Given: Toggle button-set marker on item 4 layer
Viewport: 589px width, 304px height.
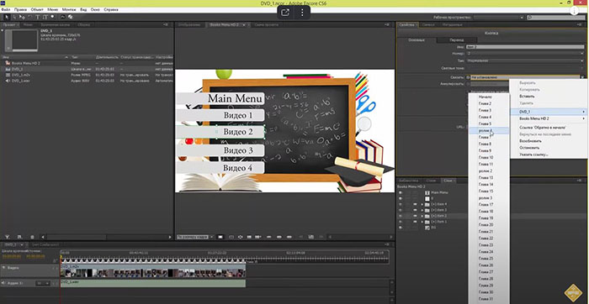Looking at the screenshot, I should (415, 204).
